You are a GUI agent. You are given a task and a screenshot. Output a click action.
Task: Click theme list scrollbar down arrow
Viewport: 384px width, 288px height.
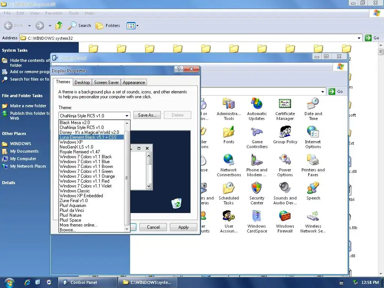[x=127, y=229]
